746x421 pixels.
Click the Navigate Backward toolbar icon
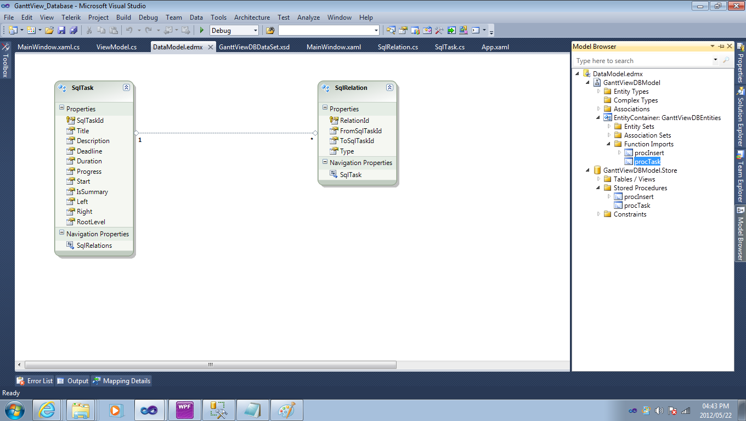[168, 31]
